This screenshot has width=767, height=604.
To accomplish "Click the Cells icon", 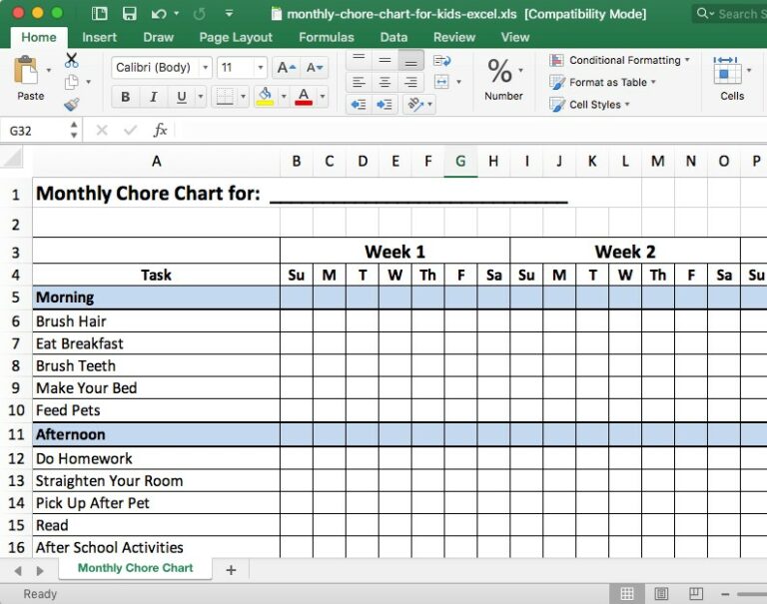I will pyautogui.click(x=726, y=70).
